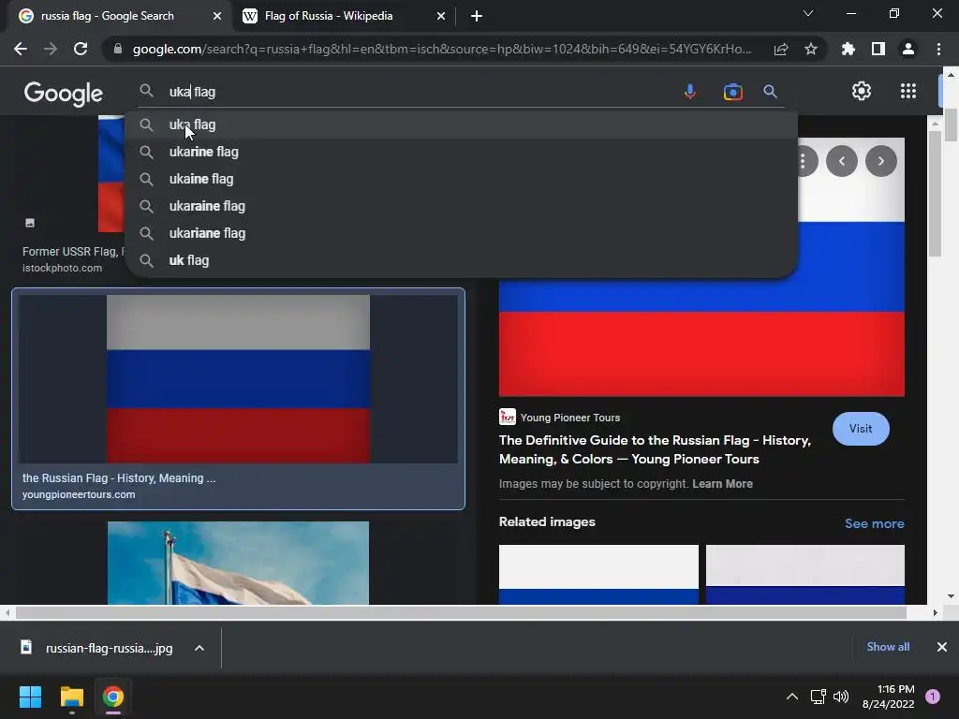View site information lock icon

(117, 49)
